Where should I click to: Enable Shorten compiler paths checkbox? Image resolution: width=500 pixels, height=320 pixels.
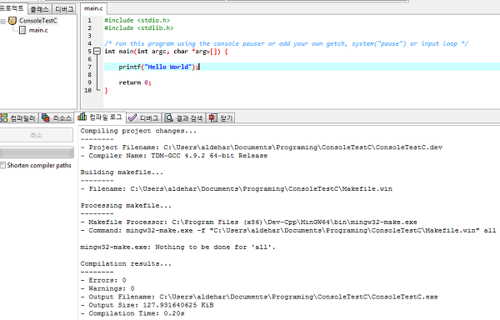coord(2,165)
